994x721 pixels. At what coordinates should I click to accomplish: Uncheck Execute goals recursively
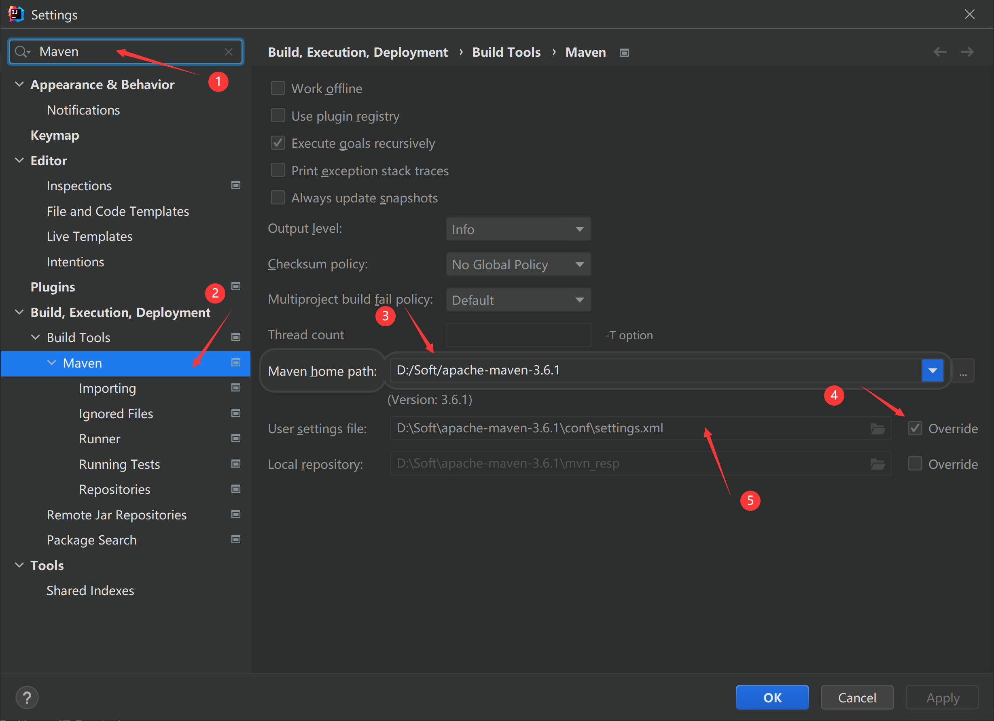point(278,143)
